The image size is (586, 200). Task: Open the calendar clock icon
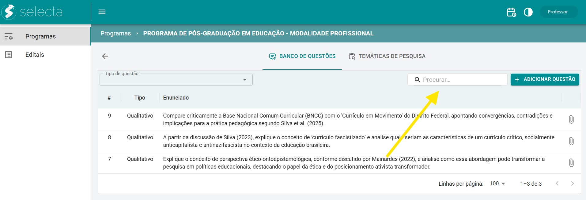(x=511, y=12)
